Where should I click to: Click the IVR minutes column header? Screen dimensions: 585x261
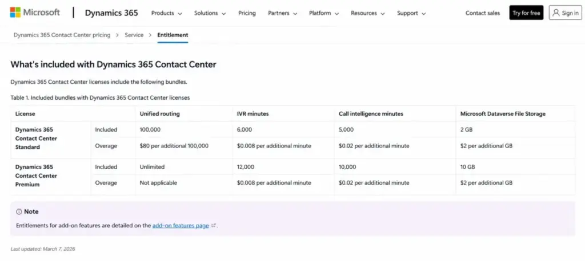click(253, 114)
